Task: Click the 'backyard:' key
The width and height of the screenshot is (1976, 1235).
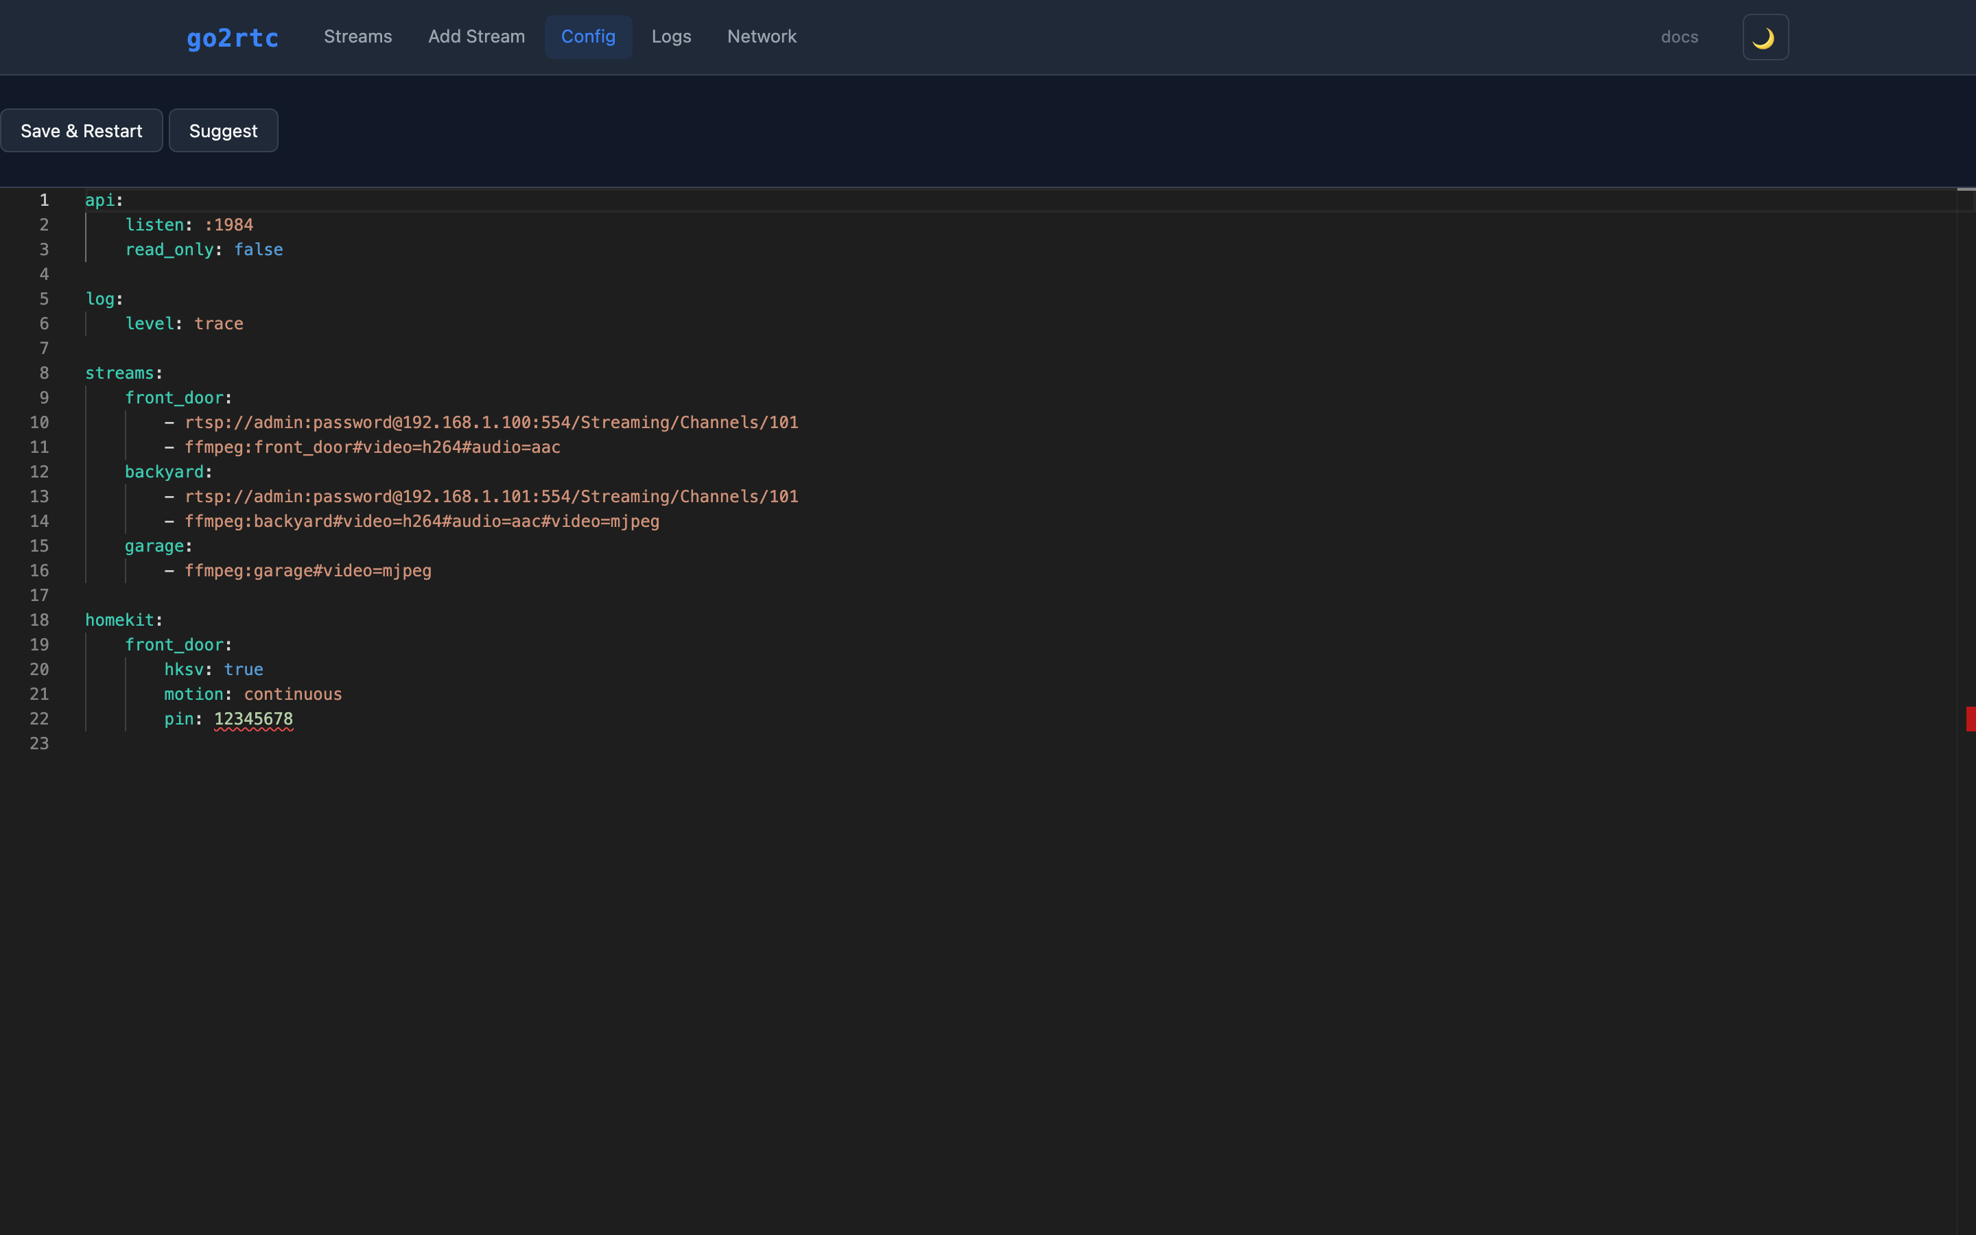Action: coord(169,472)
